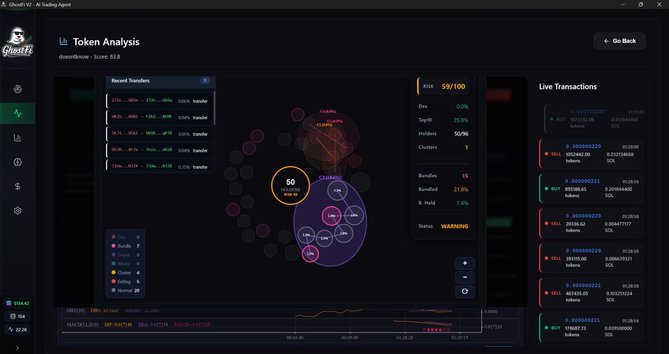Open the BUY 895188.65 tokens transaction

click(x=592, y=188)
